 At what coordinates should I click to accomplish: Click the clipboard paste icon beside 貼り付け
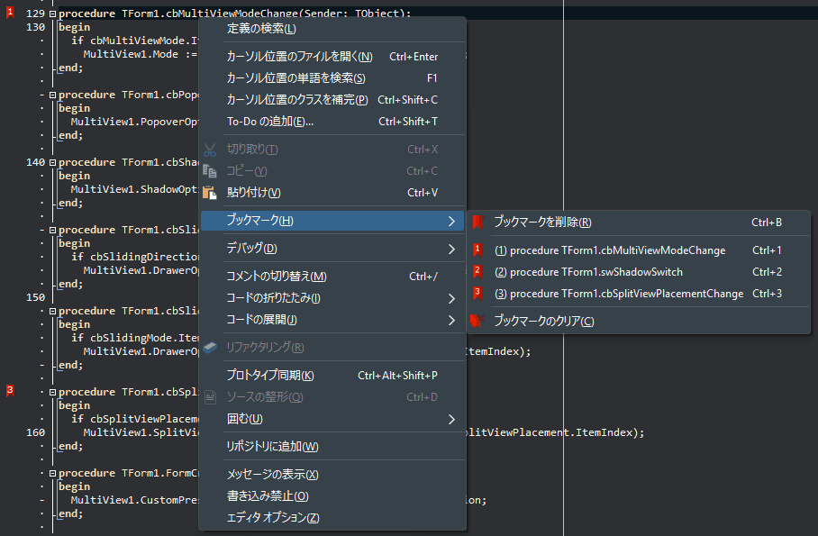[x=210, y=193]
